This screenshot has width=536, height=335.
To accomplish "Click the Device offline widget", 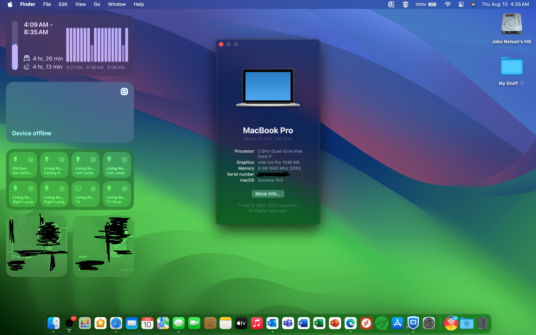I will 70,113.
